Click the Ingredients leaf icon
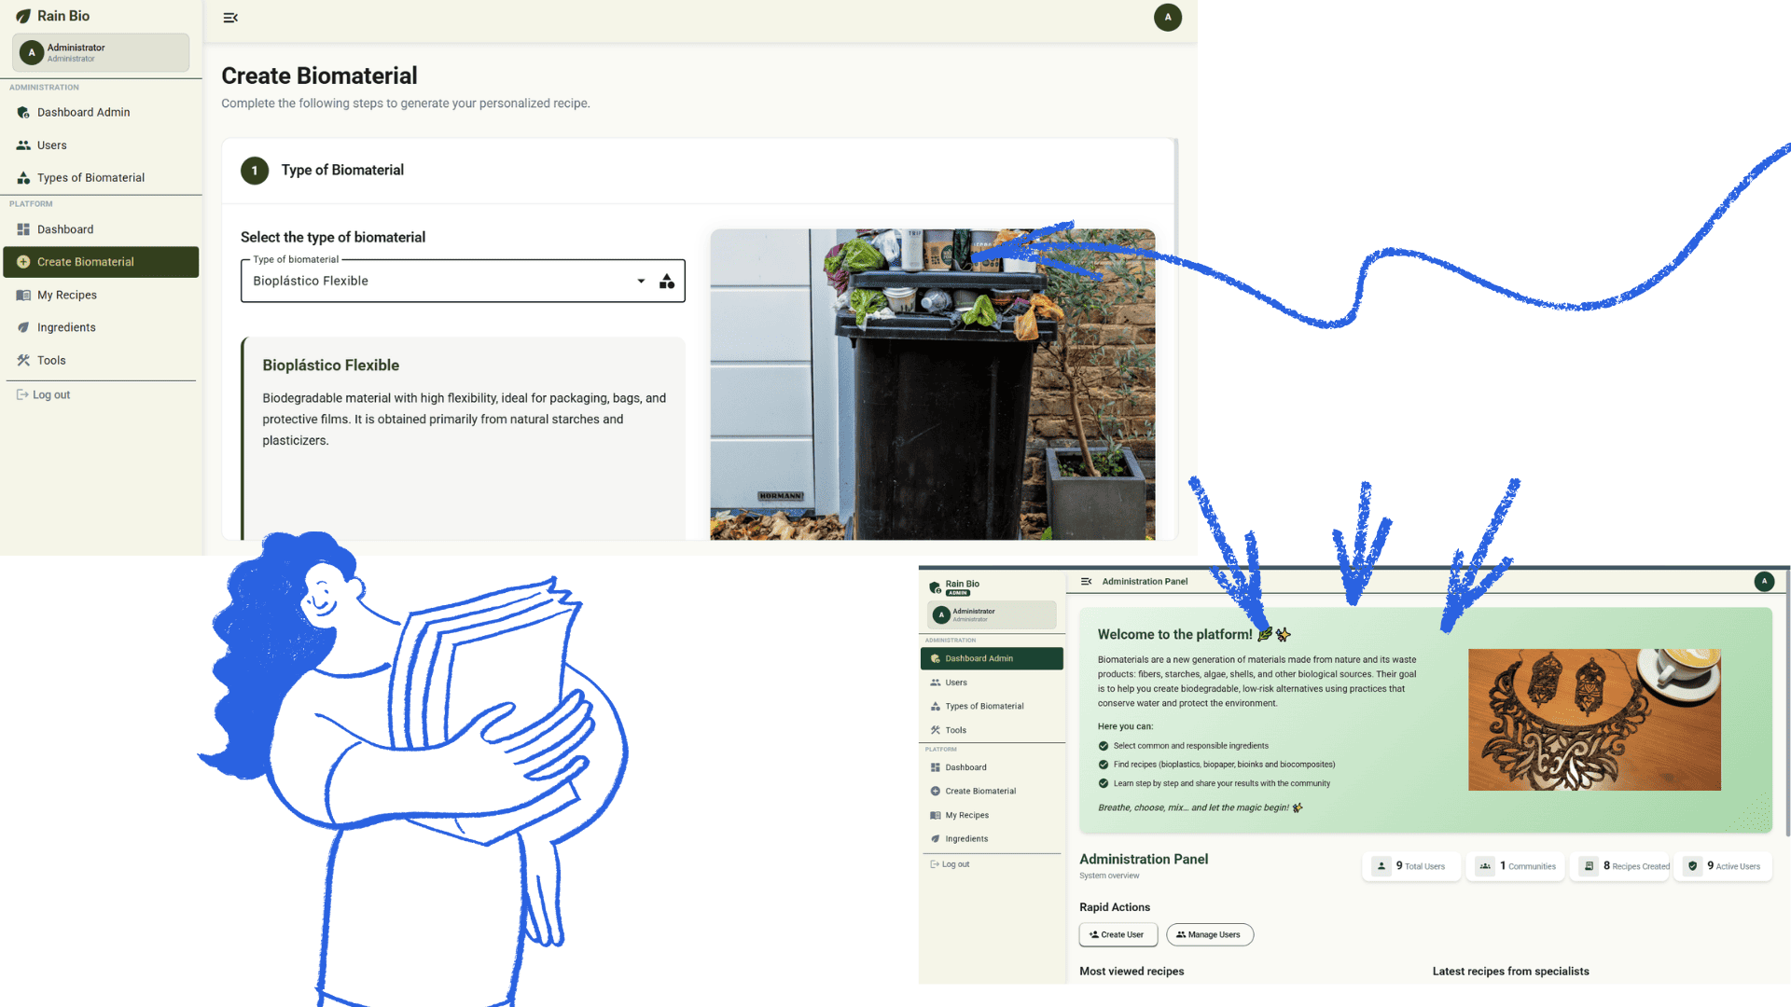 (x=23, y=327)
